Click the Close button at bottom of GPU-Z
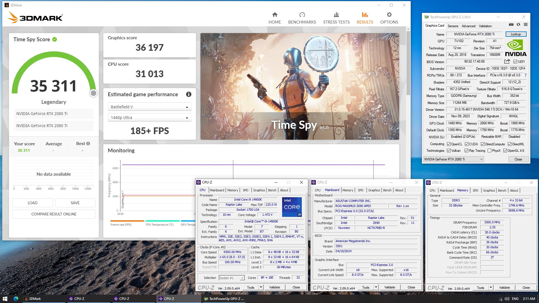Screen dimensions: 539x303 tap(518, 159)
